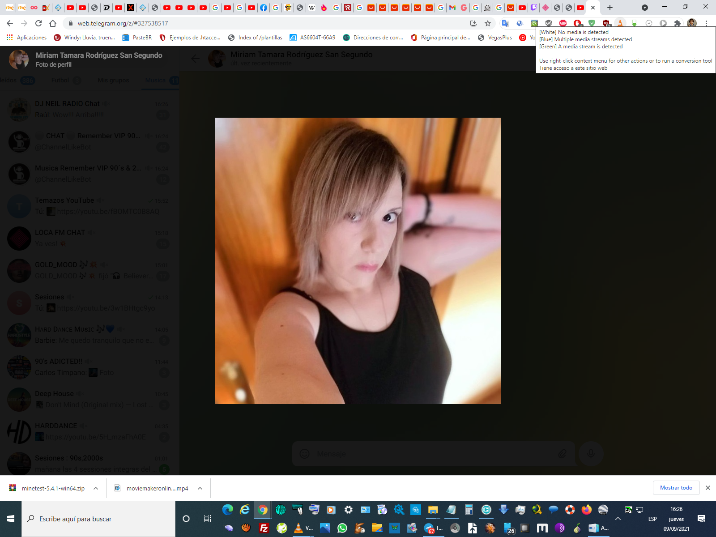Expand the moviemakeronlin....mp4 download options

point(200,488)
